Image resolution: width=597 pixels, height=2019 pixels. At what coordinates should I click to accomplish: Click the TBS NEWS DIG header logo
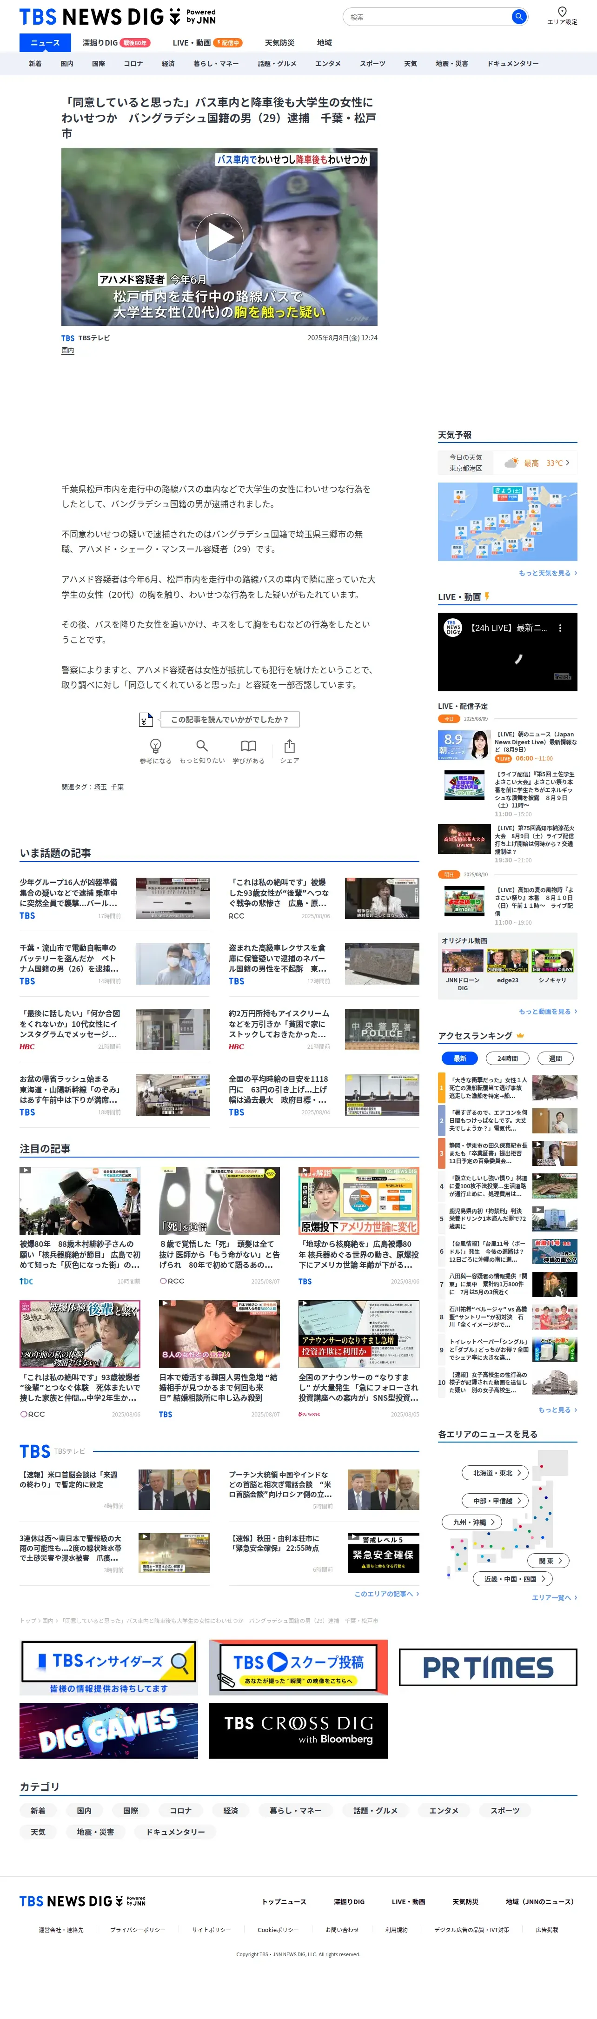tap(118, 16)
